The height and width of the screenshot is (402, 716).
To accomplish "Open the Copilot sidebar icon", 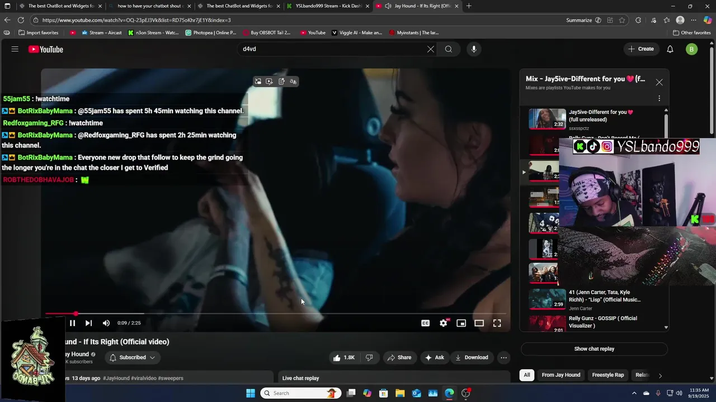I will point(708,20).
